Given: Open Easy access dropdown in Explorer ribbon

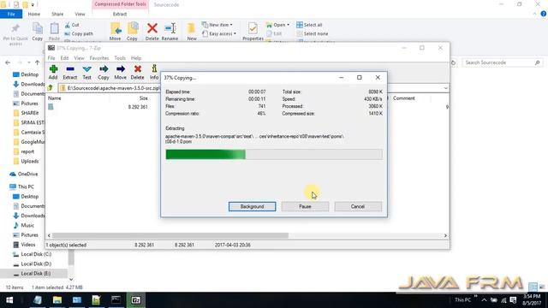Looking at the screenshot, I should (219, 34).
